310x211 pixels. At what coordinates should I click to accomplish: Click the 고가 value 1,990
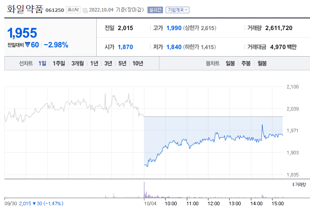coord(174,28)
